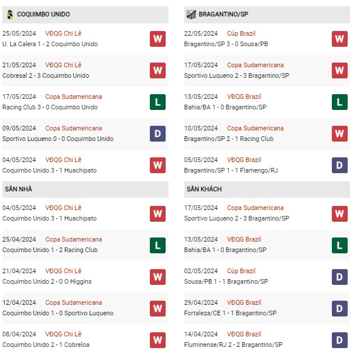Click the BRAGANTINO/SP team header
The image size is (350, 351).
(x=267, y=15)
